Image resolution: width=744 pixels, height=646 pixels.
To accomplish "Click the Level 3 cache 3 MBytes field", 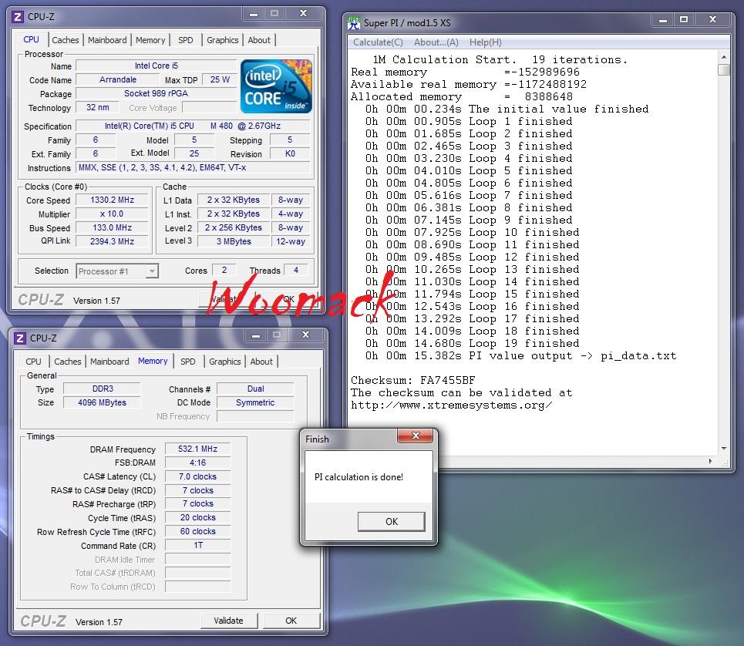I will click(234, 241).
